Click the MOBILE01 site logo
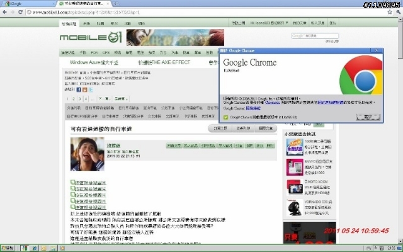The height and width of the screenshot is (252, 403). pos(91,38)
